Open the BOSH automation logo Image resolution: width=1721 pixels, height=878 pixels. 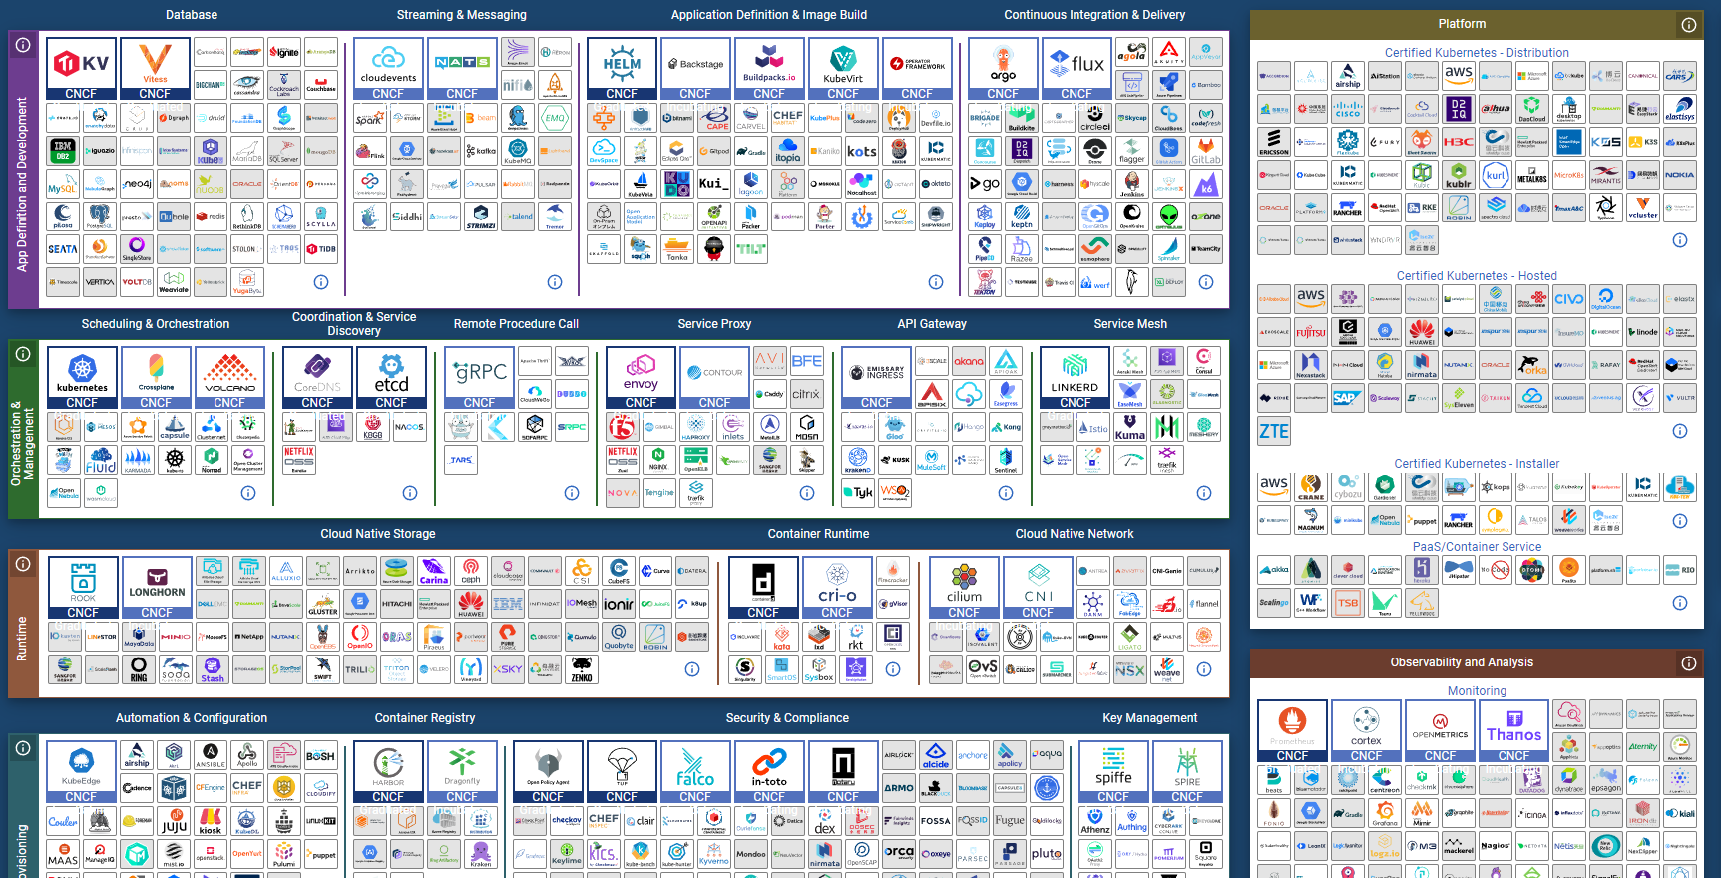coord(321,755)
